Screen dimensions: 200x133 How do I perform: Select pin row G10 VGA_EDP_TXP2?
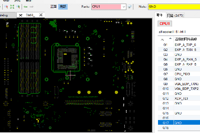(x=179, y=89)
